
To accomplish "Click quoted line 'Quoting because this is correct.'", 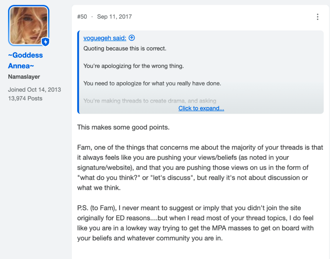I will [125, 49].
